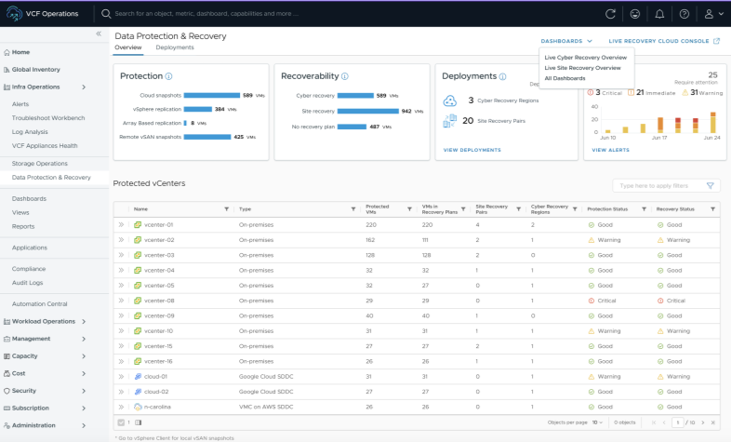731x442 pixels.
Task: Open Storage Operations in sidebar
Action: click(x=40, y=164)
